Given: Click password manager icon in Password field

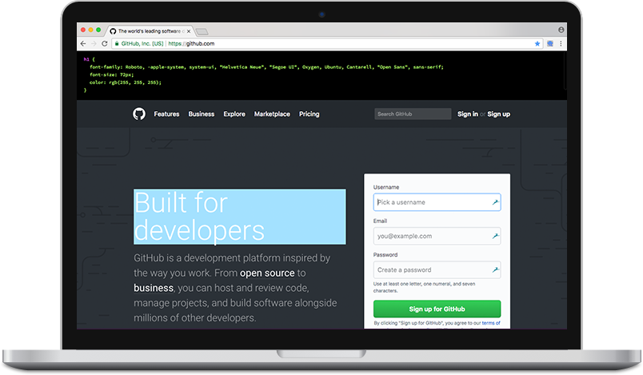Looking at the screenshot, I should click(495, 269).
